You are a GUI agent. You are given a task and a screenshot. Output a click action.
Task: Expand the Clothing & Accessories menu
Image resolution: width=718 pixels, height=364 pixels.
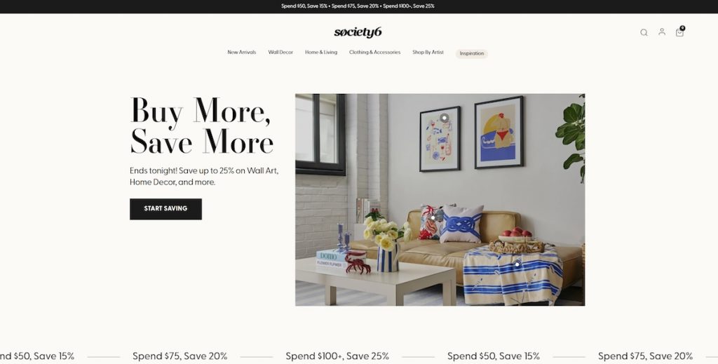coord(374,52)
